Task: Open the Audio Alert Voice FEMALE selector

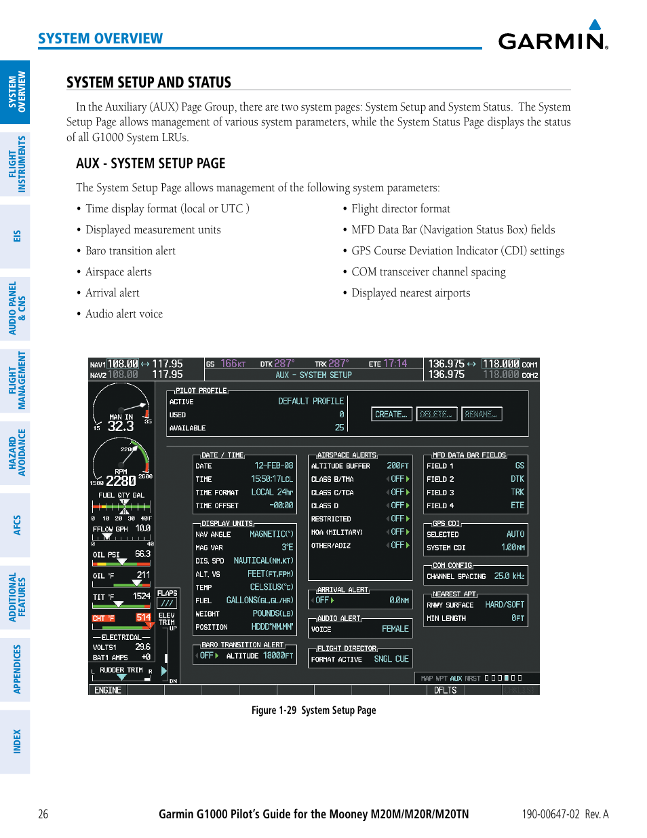Action: 395,629
